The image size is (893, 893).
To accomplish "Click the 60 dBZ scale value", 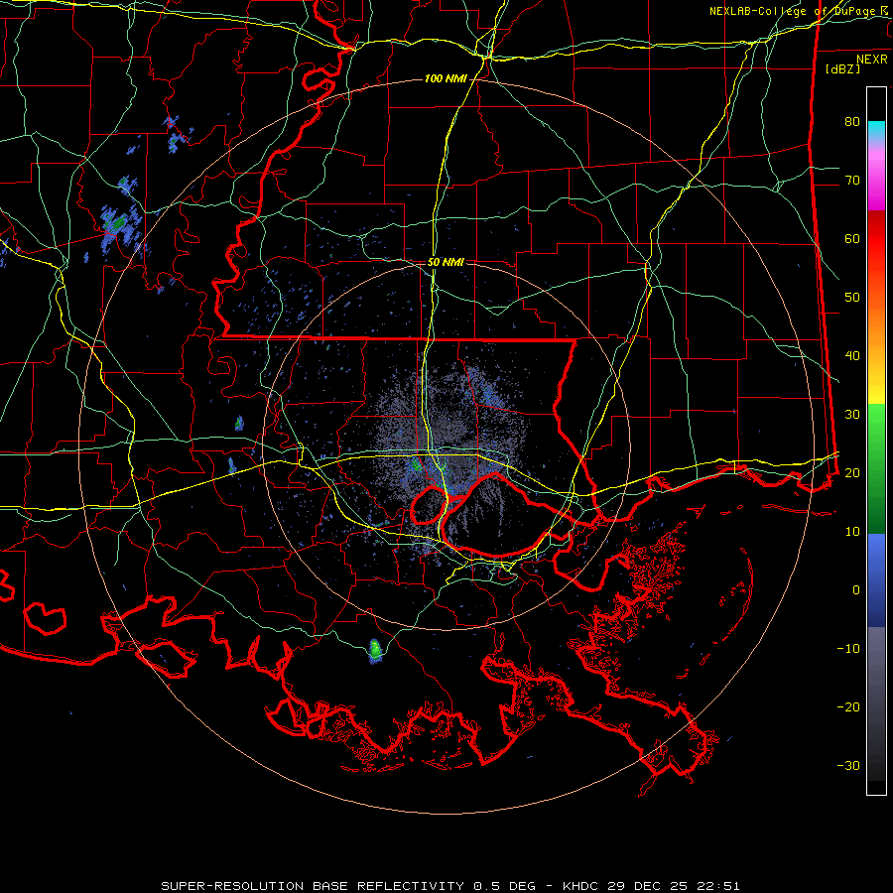I will point(852,238).
